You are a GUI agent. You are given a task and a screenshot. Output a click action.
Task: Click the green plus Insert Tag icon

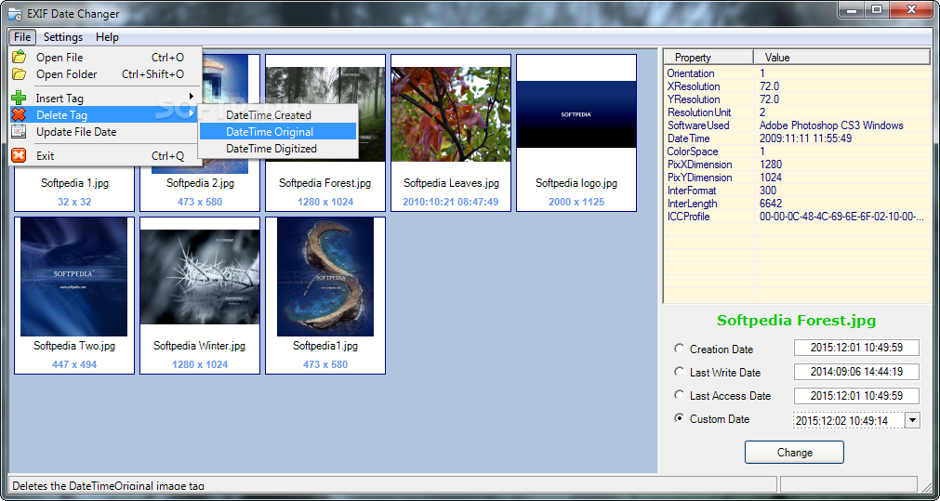[x=20, y=99]
